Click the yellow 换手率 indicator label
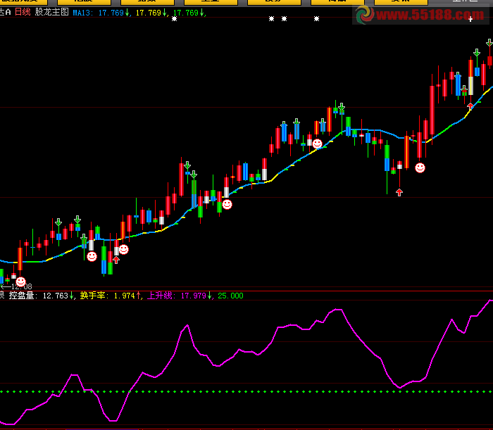The width and height of the screenshot is (493, 430). [x=93, y=296]
